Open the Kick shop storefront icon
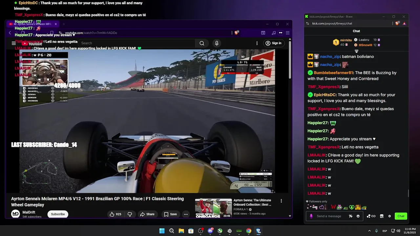 coord(382,216)
